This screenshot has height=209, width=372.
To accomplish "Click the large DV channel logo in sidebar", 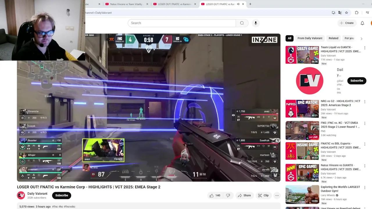I will 310,81.
